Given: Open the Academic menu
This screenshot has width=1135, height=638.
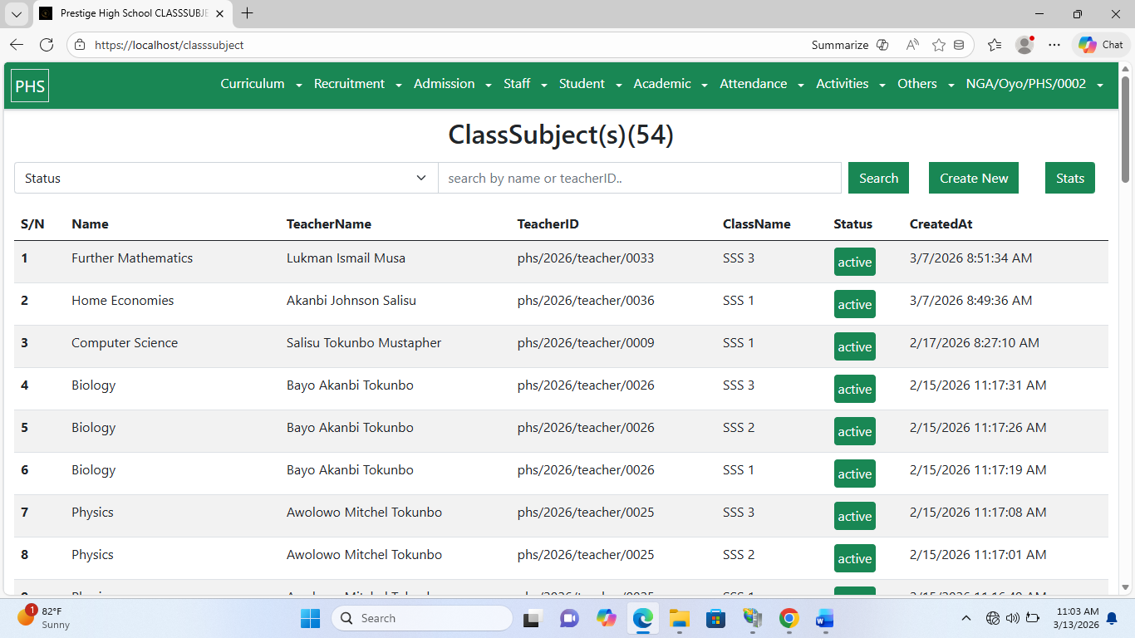Looking at the screenshot, I should click(x=670, y=84).
